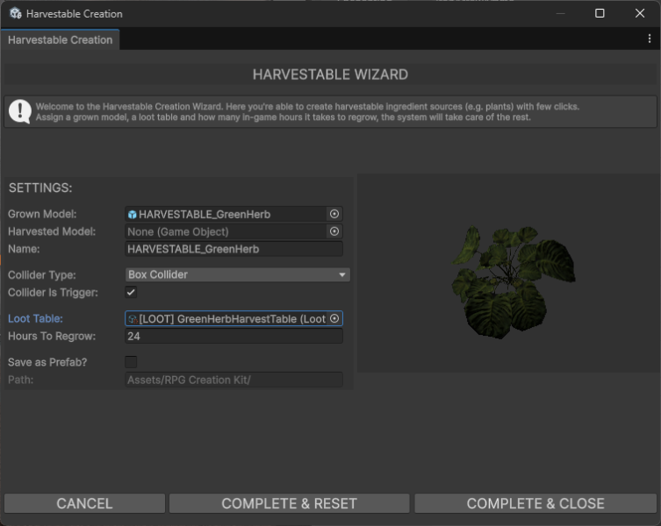Open the Collider Type dropdown
Viewport: 661px width, 526px height.
(x=238, y=274)
